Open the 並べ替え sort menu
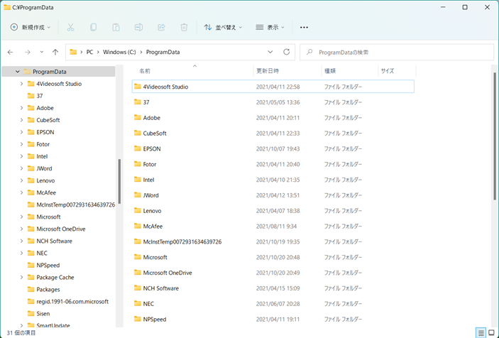The height and width of the screenshot is (338, 499). [223, 28]
